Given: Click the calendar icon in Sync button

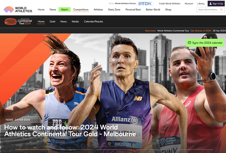Looking at the screenshot, I should 189,43.
